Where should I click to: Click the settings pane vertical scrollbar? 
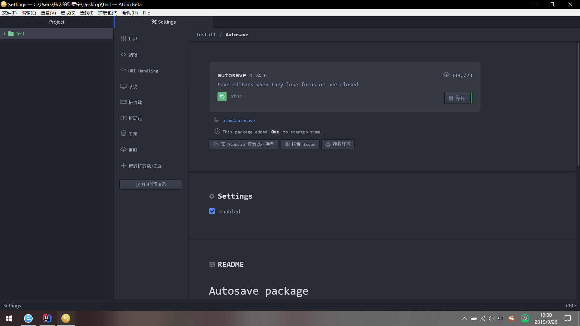click(x=578, y=104)
